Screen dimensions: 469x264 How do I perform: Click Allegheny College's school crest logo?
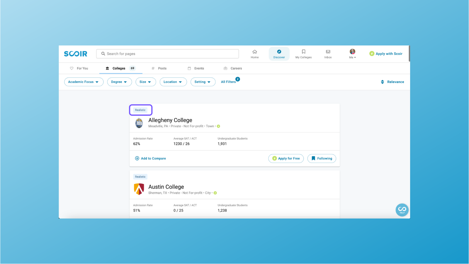click(x=139, y=123)
